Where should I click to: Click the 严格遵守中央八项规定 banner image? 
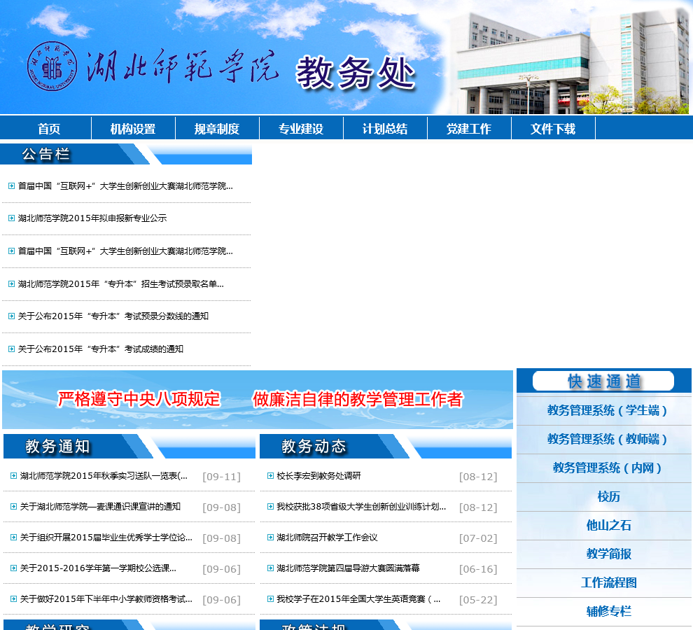coord(258,400)
